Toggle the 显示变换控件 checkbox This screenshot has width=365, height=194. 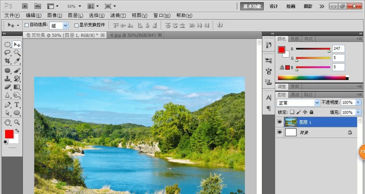[76, 25]
